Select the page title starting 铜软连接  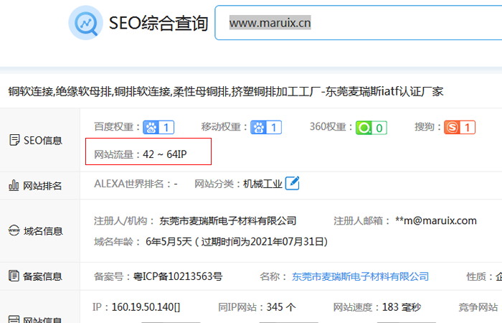pyautogui.click(x=226, y=92)
